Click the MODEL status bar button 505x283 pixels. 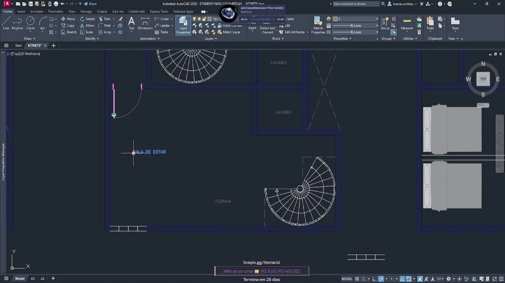coord(347,279)
